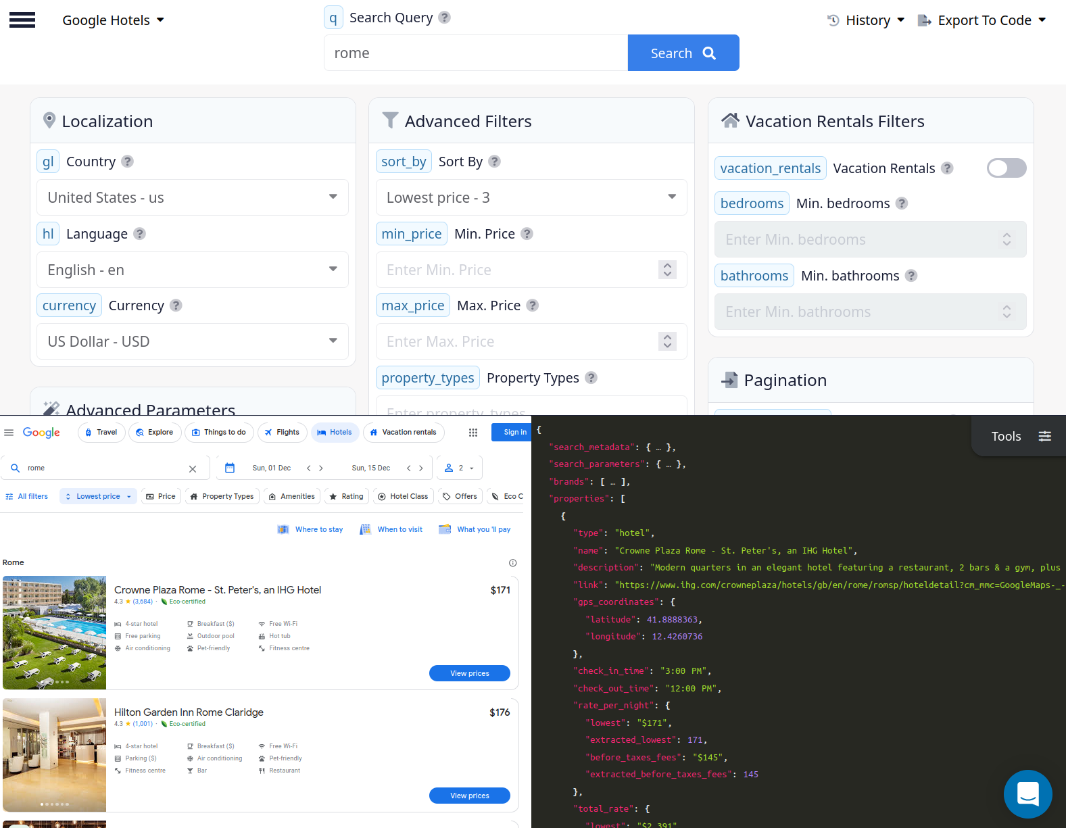
Task: Open Export To Code menu
Action: [982, 20]
